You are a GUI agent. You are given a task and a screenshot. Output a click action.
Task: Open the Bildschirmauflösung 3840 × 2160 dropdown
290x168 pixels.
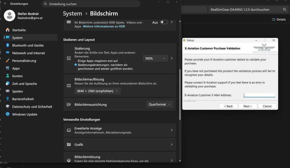coord(97,91)
